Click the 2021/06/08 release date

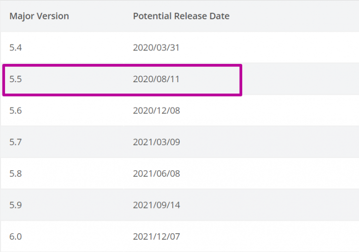[156, 173]
